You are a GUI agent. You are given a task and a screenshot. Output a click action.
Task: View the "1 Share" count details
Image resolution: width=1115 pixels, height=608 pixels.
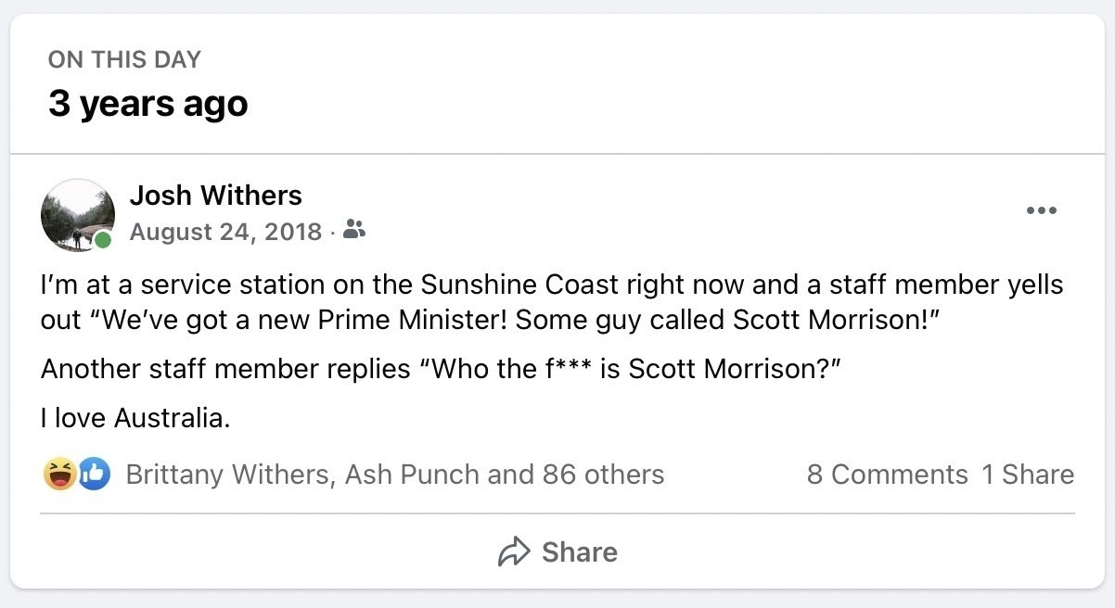point(1028,475)
